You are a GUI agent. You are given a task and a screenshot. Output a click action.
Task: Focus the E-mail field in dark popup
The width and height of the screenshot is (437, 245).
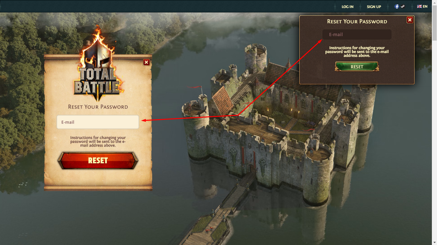point(357,34)
